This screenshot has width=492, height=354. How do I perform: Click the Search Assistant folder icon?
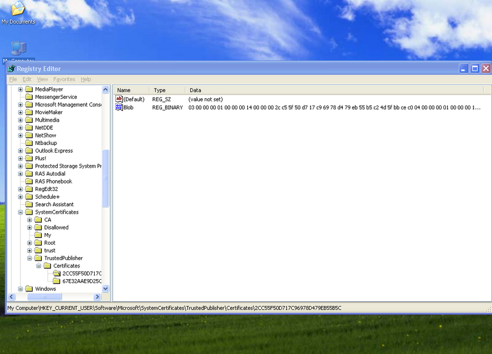(29, 204)
